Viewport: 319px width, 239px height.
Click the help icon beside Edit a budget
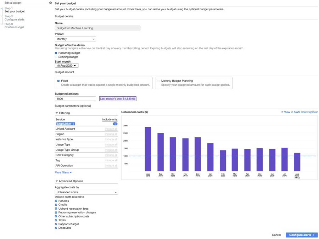coord(51,3)
